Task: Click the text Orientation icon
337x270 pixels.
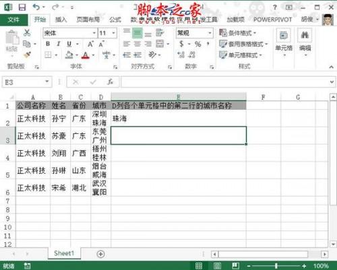Action: click(152, 55)
